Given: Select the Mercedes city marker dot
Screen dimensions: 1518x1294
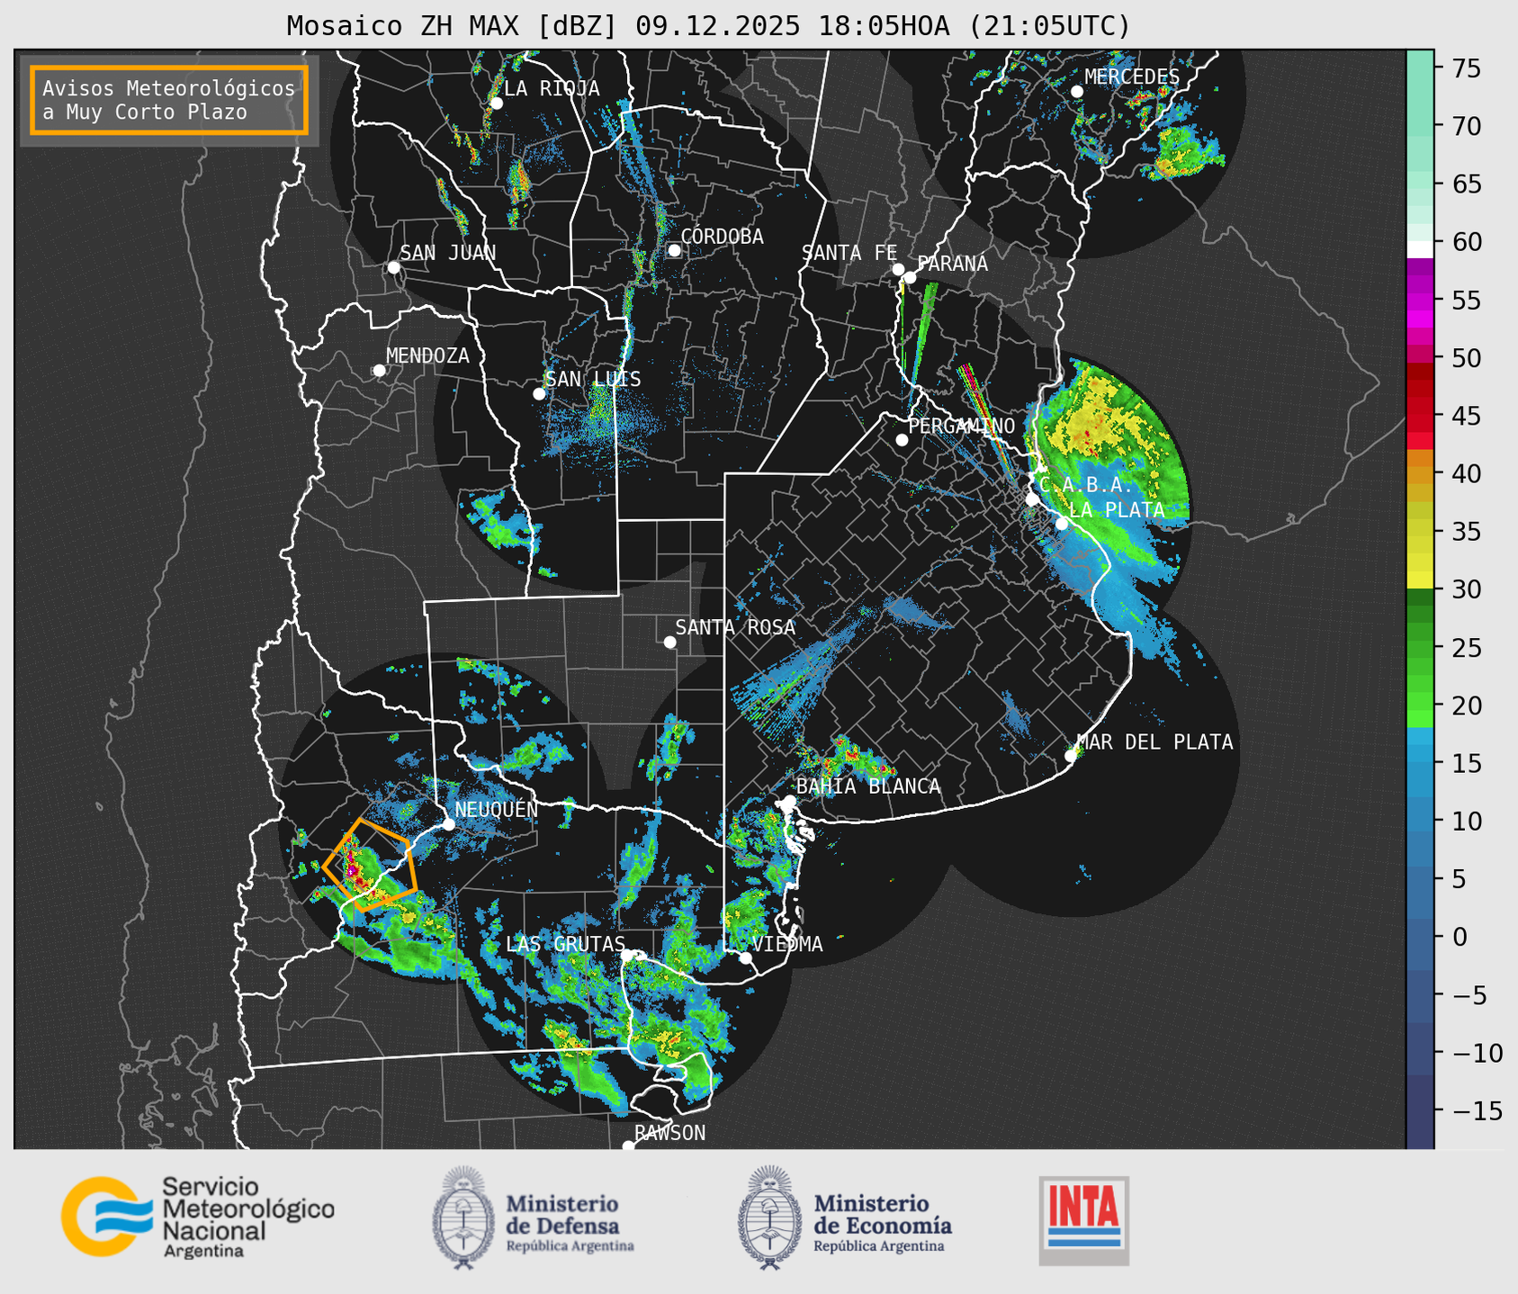Looking at the screenshot, I should coord(1077,92).
